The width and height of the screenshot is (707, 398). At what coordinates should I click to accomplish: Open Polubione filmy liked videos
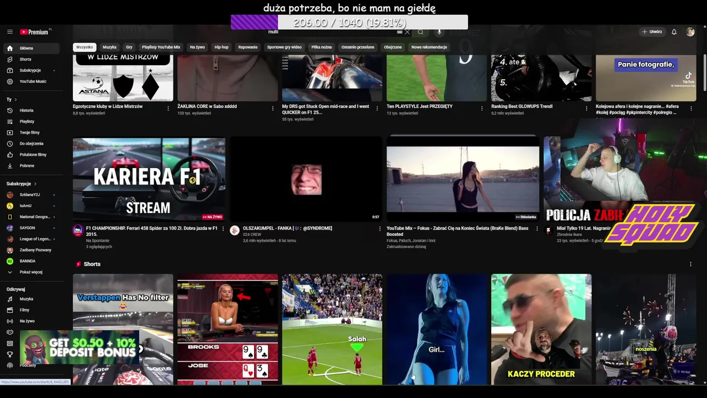tap(31, 155)
